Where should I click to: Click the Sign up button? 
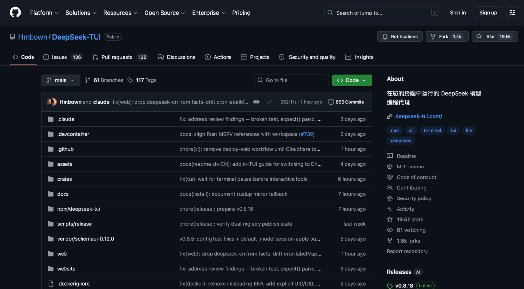488,13
